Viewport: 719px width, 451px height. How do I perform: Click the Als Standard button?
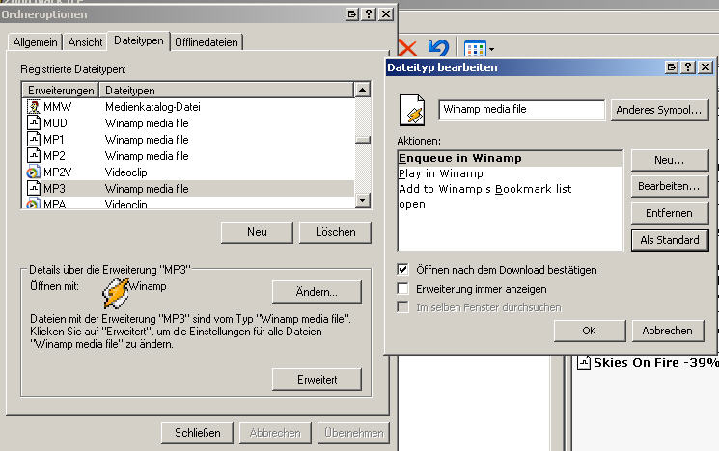point(670,239)
